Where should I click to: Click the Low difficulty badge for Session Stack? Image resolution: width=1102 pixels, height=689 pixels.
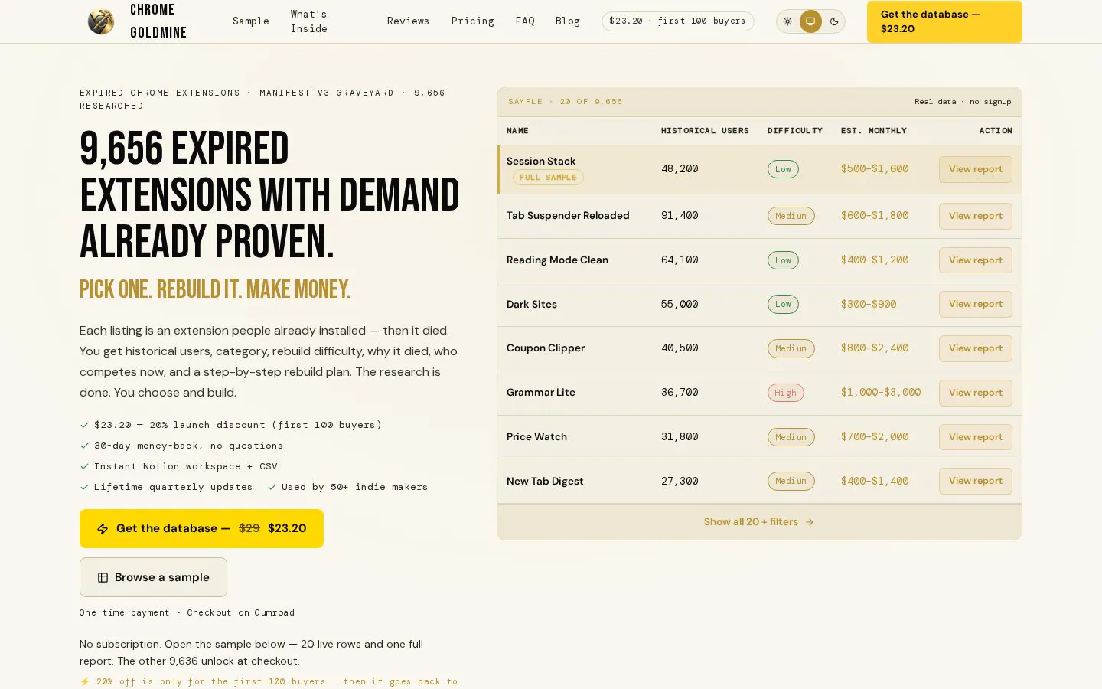(783, 169)
